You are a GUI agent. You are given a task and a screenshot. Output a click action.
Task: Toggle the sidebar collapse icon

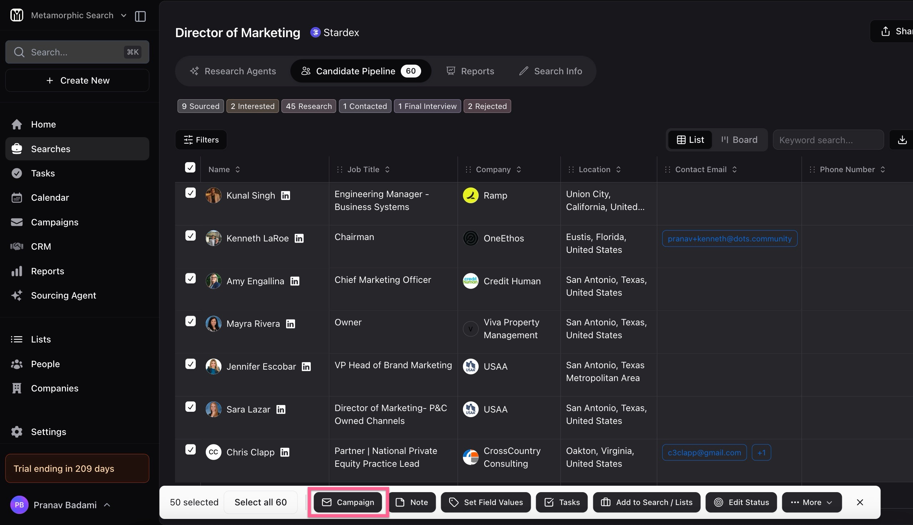coord(140,16)
